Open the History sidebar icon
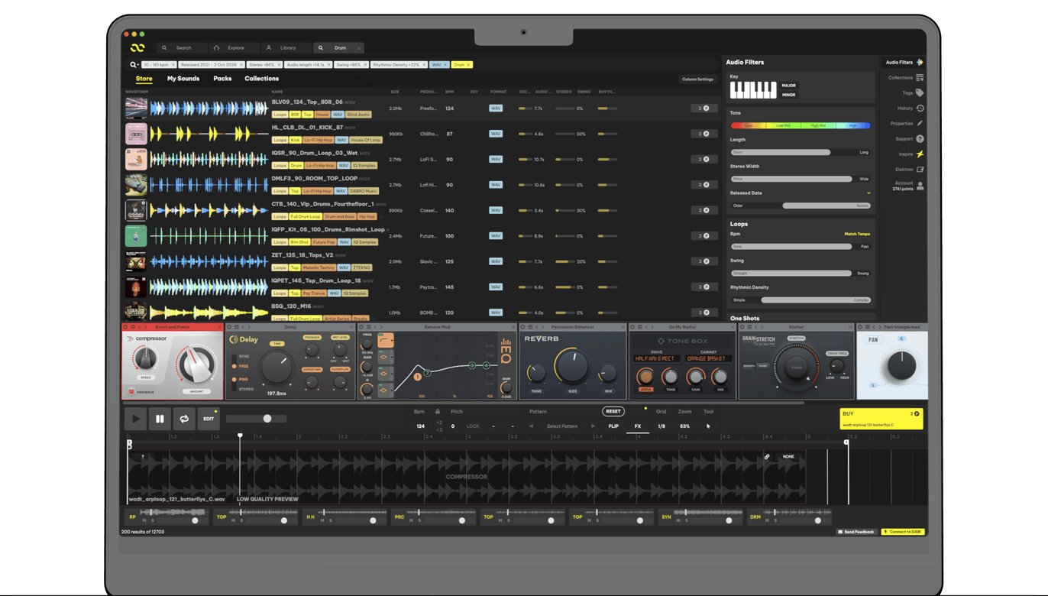Screen dimensions: 1048x596 (x=920, y=108)
